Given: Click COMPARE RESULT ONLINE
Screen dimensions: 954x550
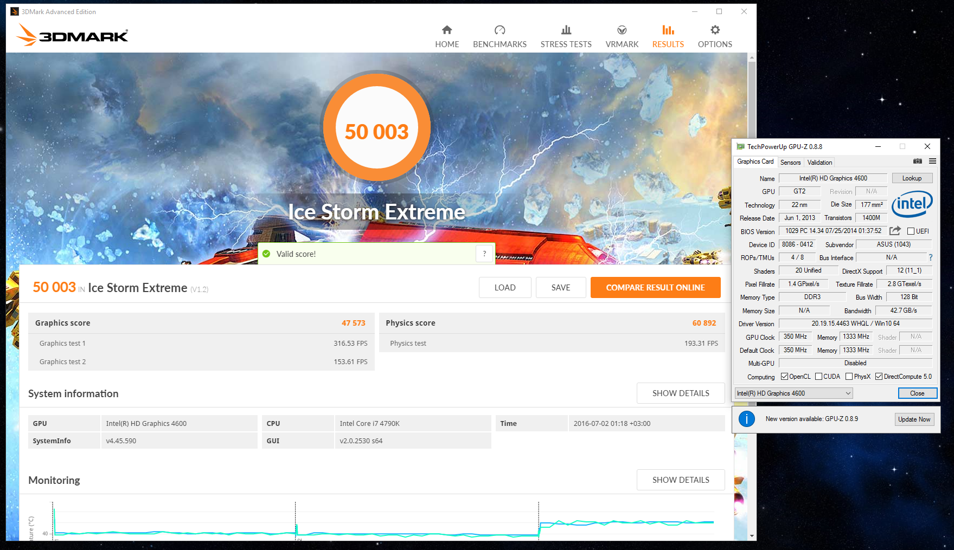Looking at the screenshot, I should pyautogui.click(x=655, y=287).
